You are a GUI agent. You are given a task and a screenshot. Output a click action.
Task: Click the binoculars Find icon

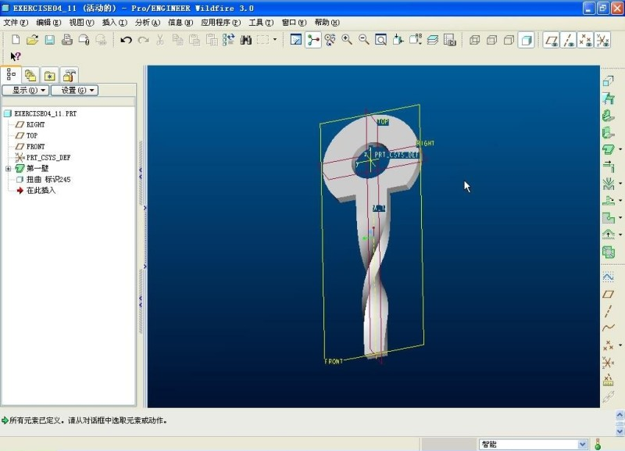click(x=245, y=40)
